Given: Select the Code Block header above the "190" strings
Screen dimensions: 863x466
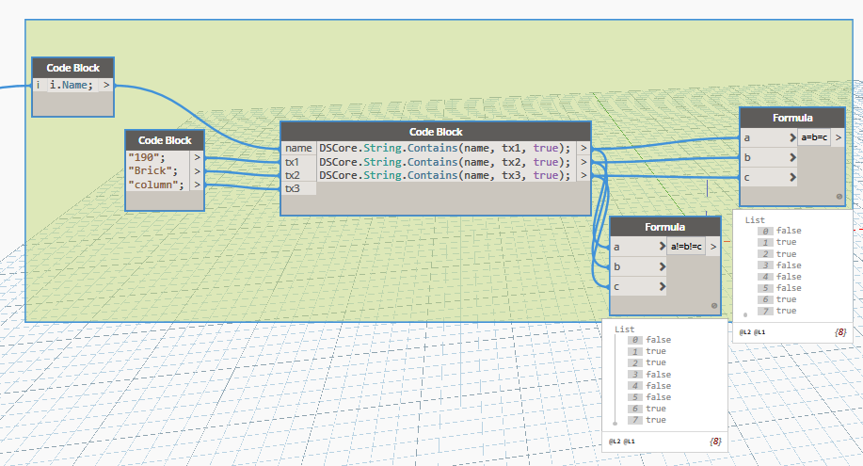Looking at the screenshot, I should (165, 140).
